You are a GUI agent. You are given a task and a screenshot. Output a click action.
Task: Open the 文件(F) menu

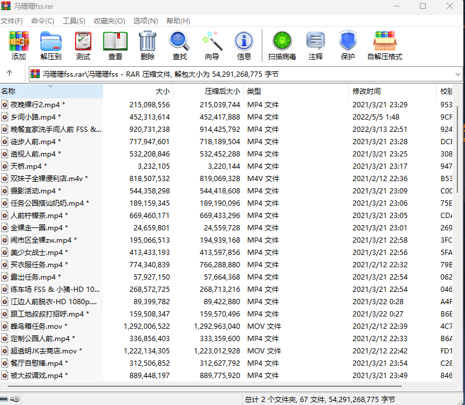pyautogui.click(x=12, y=21)
